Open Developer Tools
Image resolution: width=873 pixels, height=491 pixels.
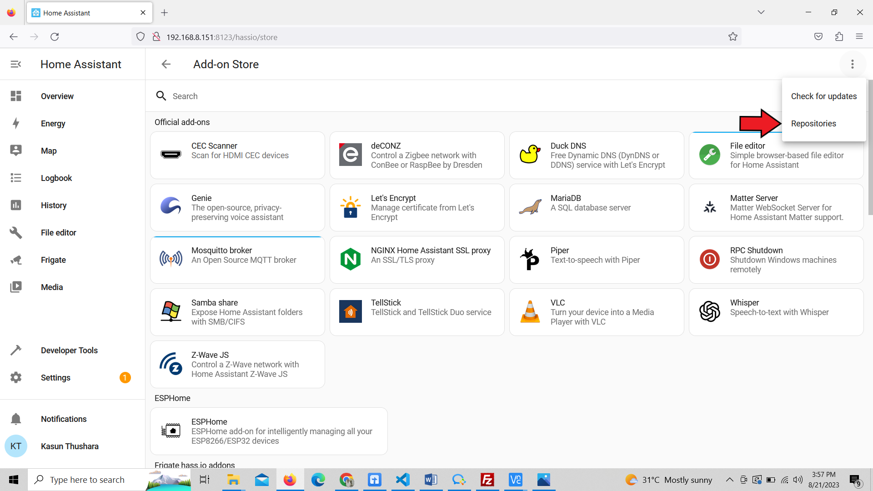click(73, 350)
